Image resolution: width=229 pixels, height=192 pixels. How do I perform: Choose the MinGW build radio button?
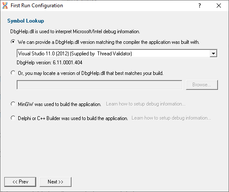pyautogui.click(x=13, y=104)
